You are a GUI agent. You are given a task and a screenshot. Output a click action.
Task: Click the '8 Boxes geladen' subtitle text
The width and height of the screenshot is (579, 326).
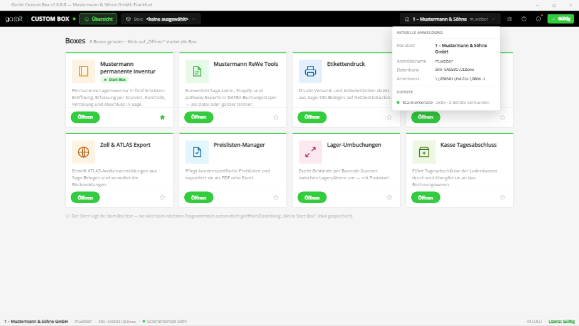[143, 42]
